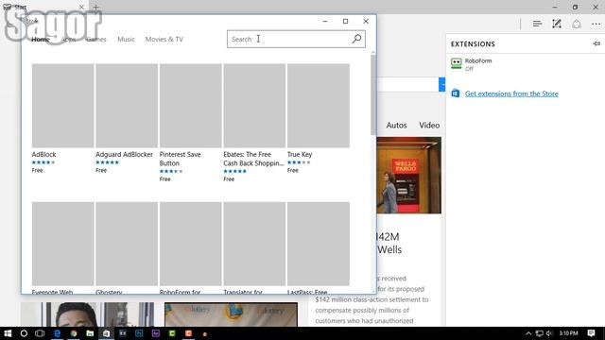Open Photoshop from the taskbar
This screenshot has width=605, height=340.
[x=139, y=333]
